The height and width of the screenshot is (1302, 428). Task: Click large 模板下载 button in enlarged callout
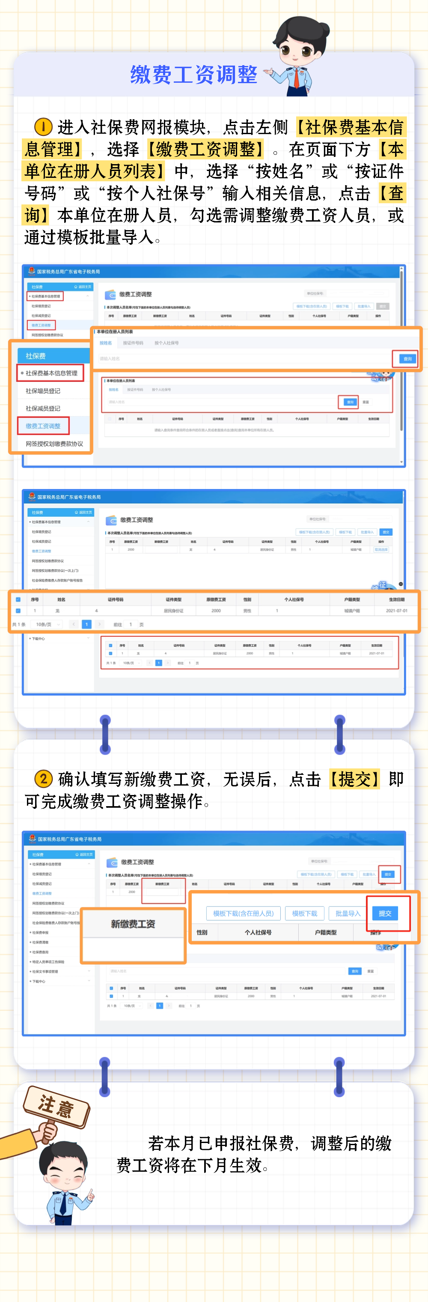coord(304,913)
